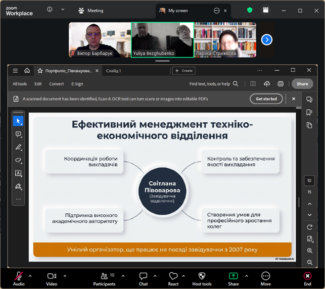Viewport: 325px width, 289px height.
Task: Go to Acrobat Home icon
Action: (x=27, y=71)
